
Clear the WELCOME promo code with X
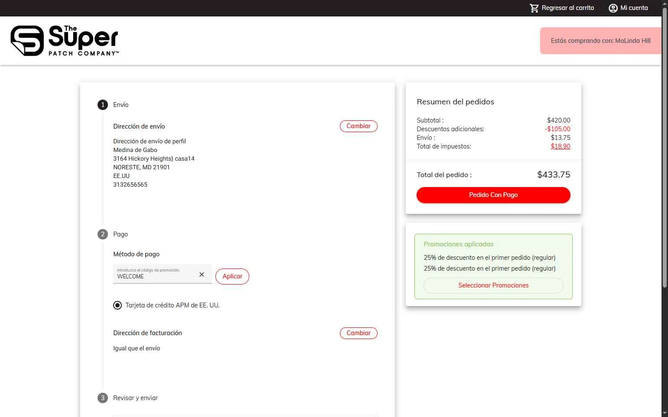pos(202,275)
